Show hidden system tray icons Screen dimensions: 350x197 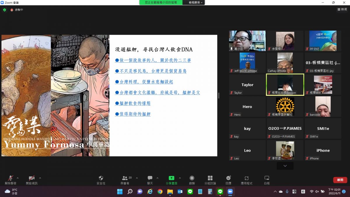275,191
